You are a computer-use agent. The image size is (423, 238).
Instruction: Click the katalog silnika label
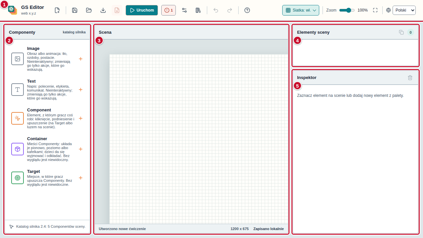[74, 32]
